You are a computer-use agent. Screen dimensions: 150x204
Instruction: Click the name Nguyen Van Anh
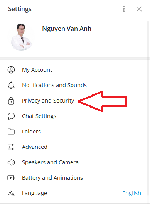pos(67,29)
